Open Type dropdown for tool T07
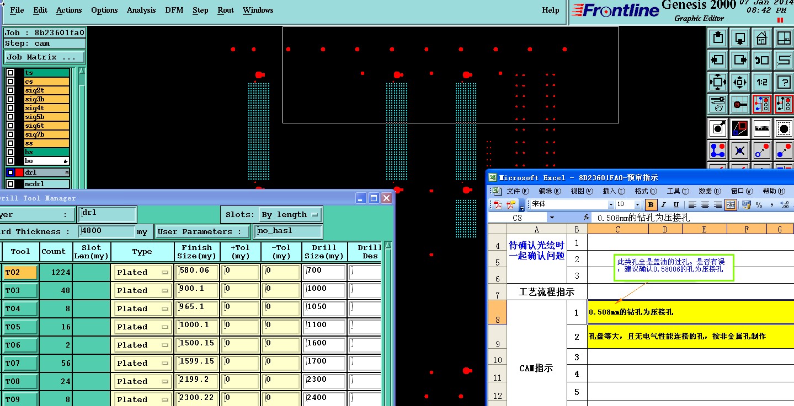The image size is (794, 406). [x=142, y=363]
